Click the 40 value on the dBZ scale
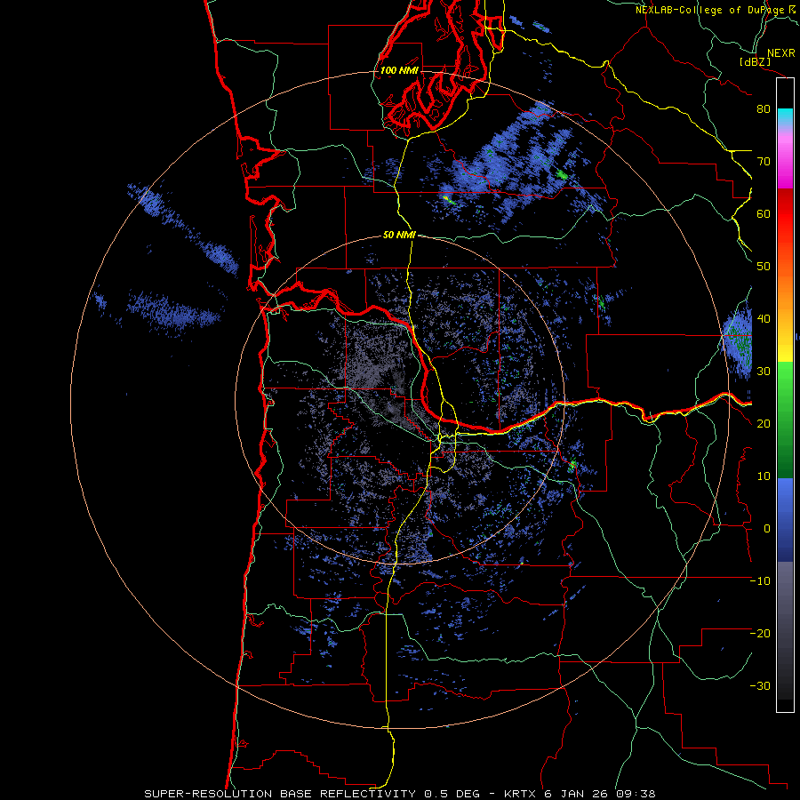 tap(764, 319)
